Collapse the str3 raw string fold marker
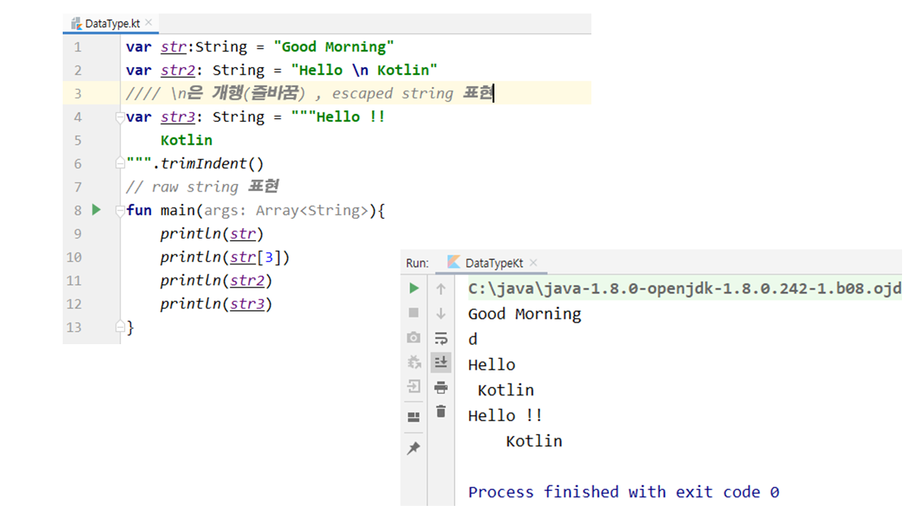The height and width of the screenshot is (513, 912). (x=120, y=117)
